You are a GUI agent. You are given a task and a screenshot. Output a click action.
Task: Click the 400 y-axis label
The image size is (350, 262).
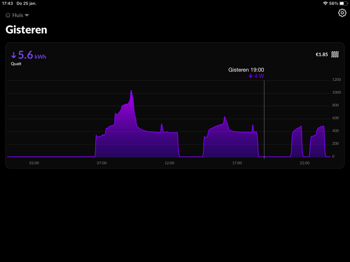pyautogui.click(x=336, y=131)
